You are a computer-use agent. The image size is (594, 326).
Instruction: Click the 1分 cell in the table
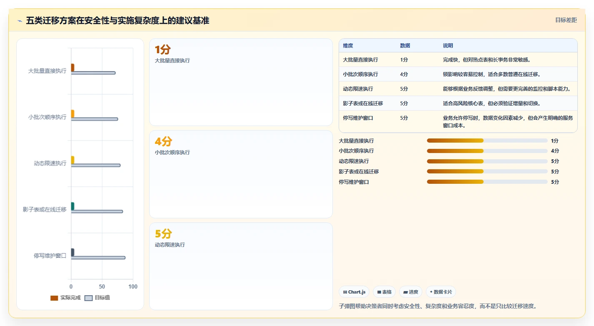click(404, 60)
